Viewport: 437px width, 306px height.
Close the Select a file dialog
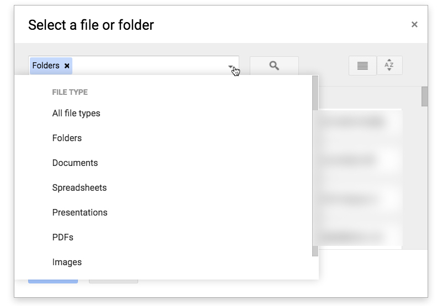point(414,24)
